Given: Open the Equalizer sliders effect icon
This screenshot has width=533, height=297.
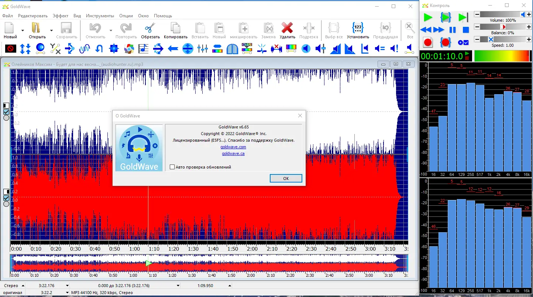Looking at the screenshot, I should [203, 48].
